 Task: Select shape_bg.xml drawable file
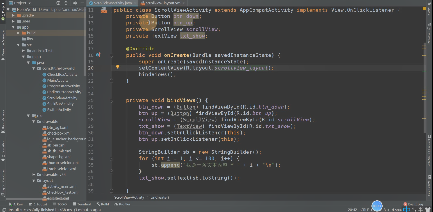point(57,157)
